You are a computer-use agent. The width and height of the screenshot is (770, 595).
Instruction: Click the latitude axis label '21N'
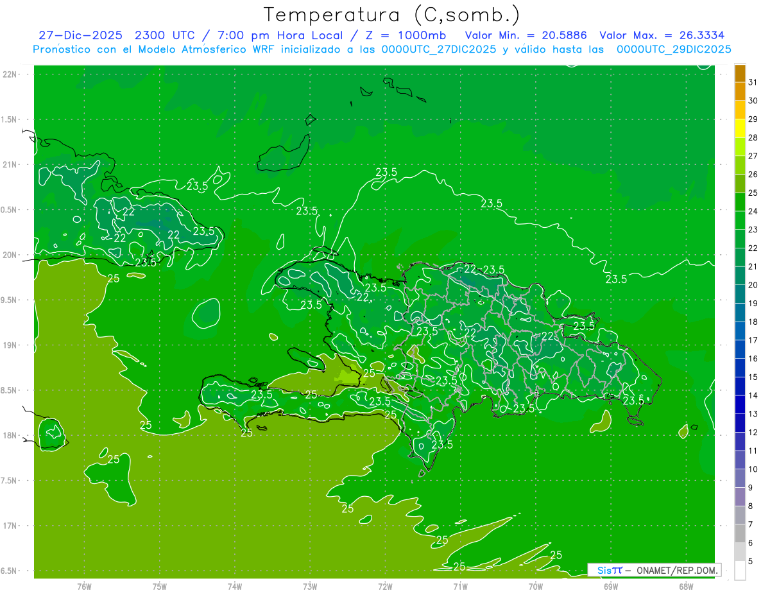10,164
